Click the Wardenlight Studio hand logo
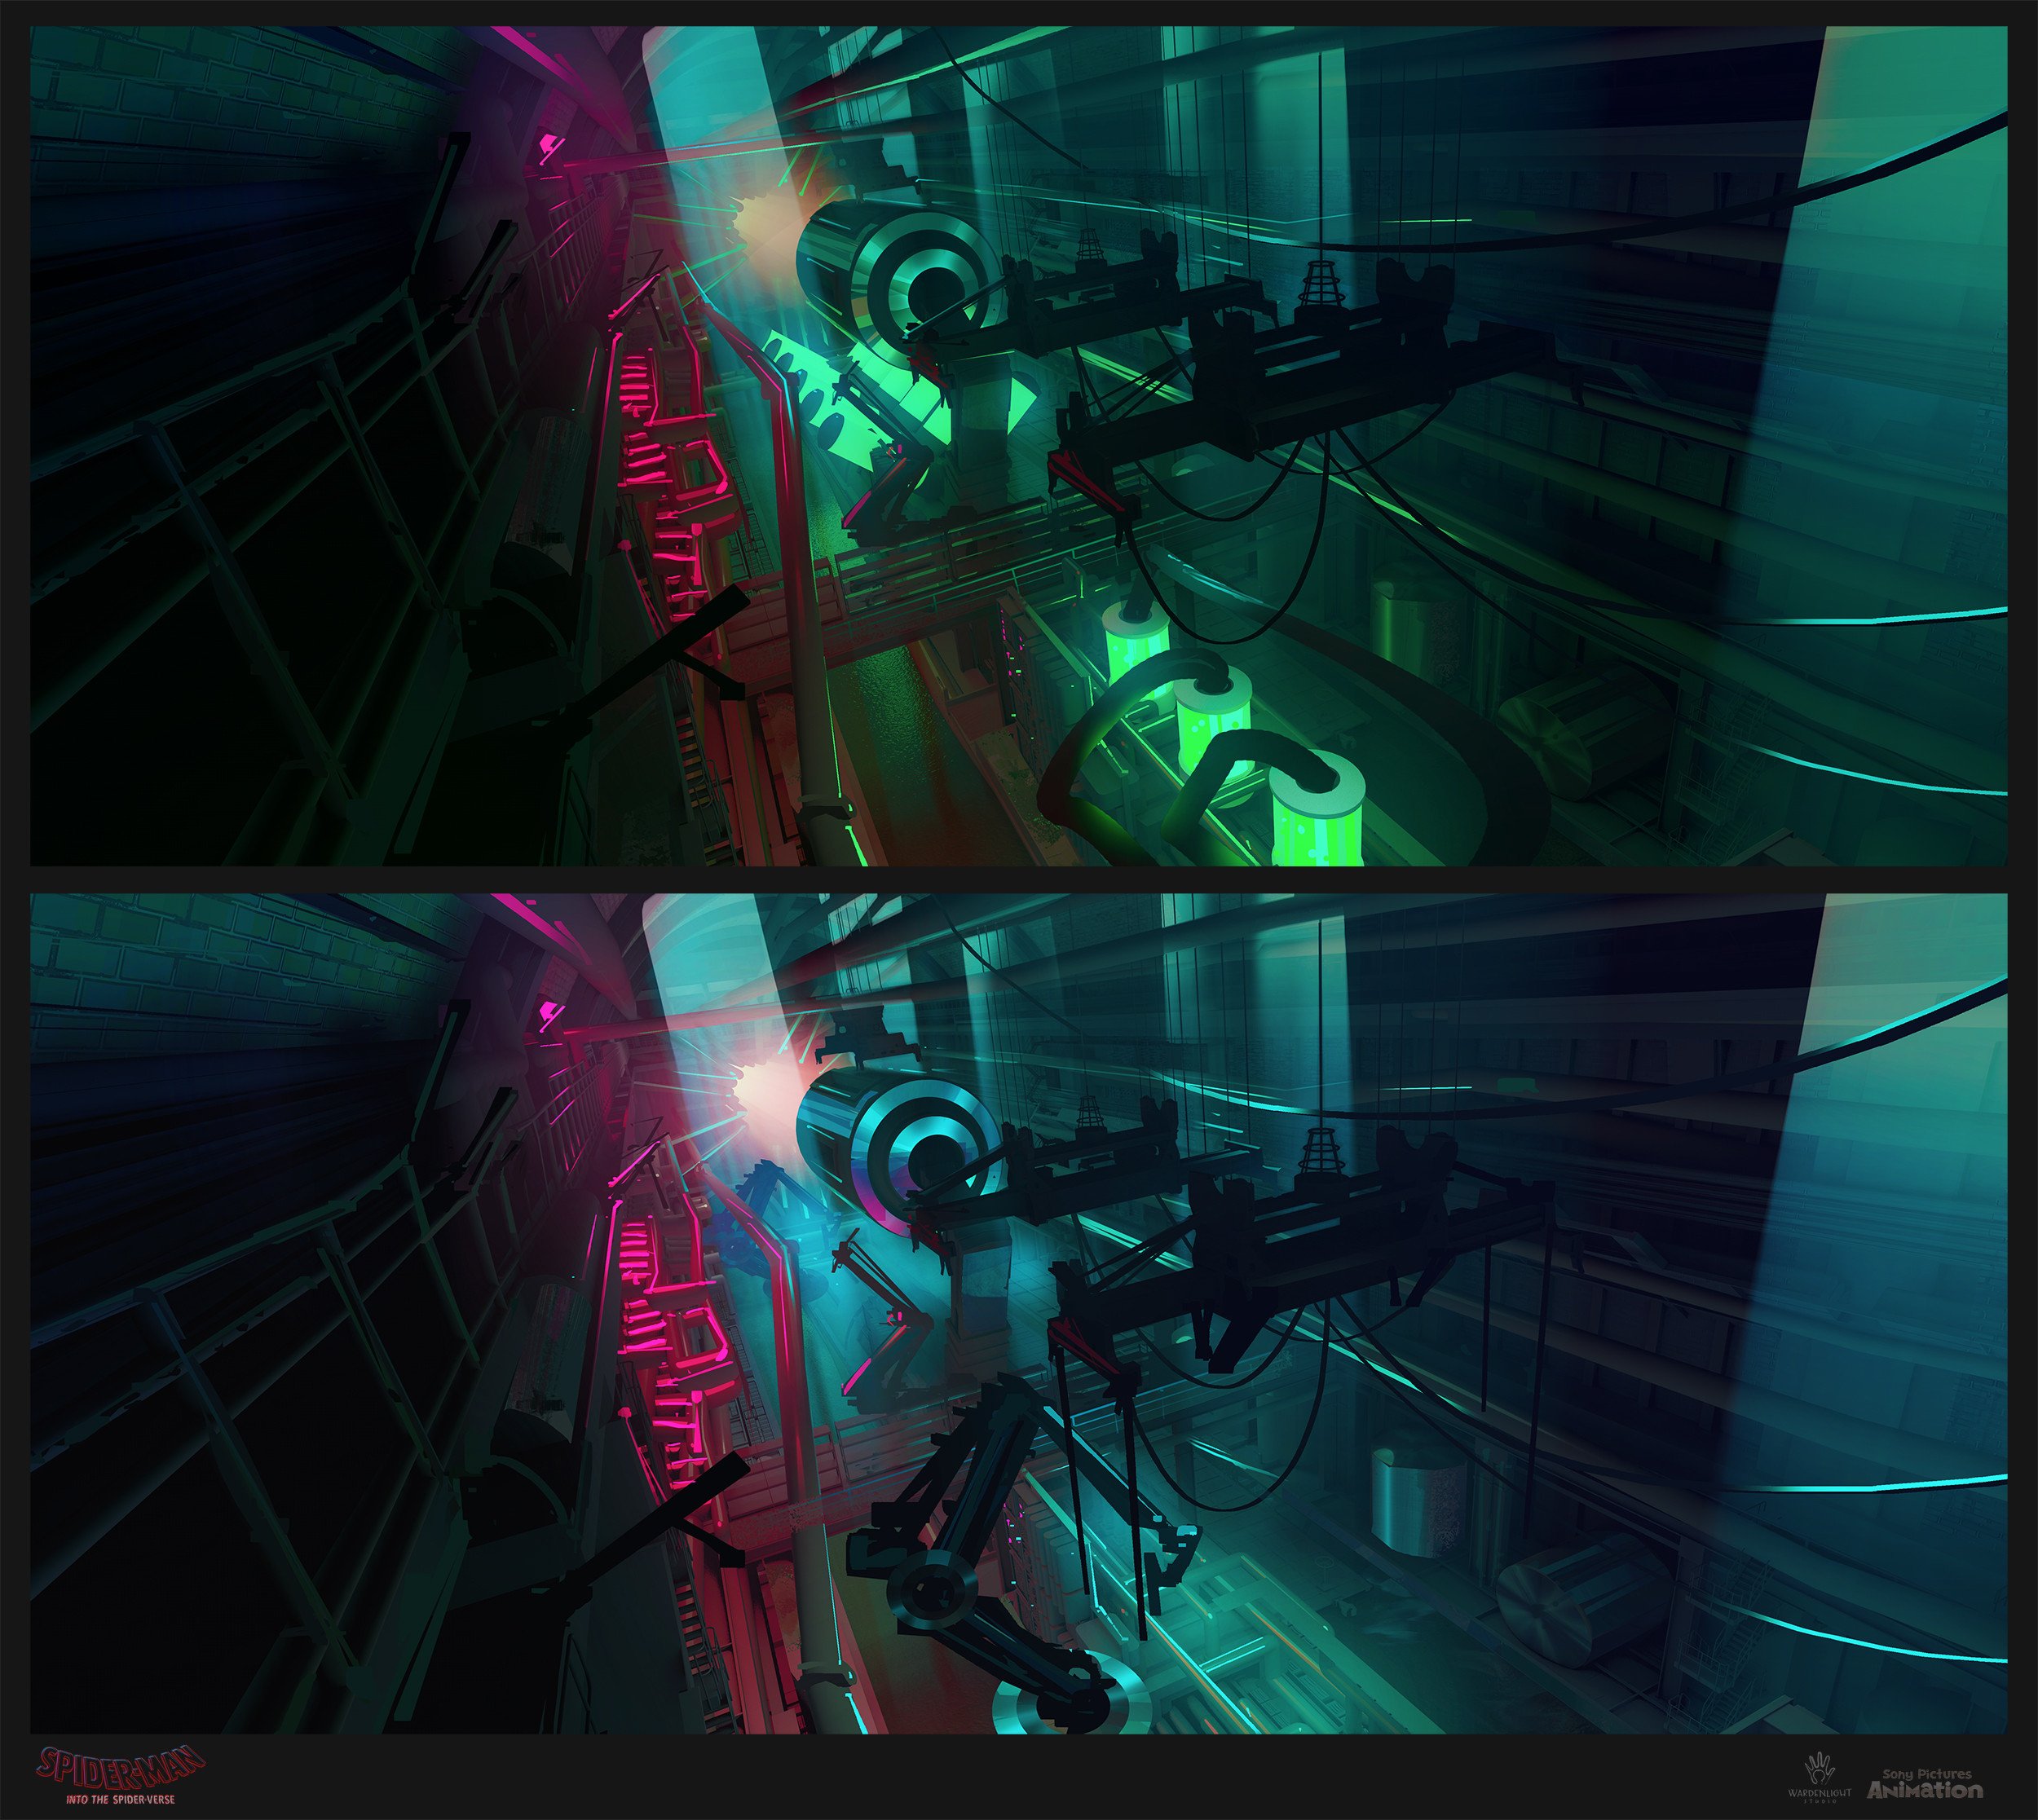Screen dimensions: 2038x1820 pyautogui.click(x=1819, y=1777)
